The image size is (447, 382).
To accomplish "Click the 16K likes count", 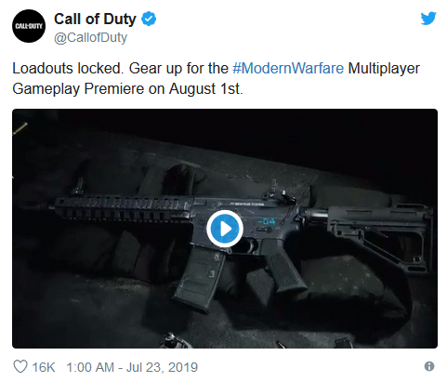I will click(44, 367).
